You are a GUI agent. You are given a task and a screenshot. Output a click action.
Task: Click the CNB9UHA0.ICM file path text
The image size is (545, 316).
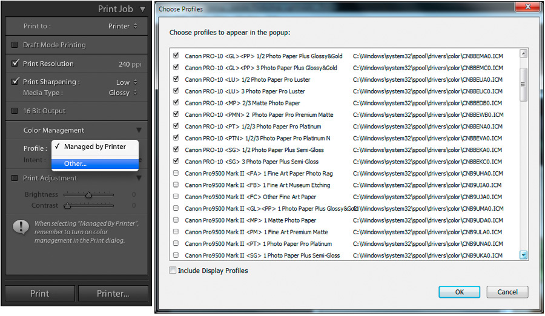428,173
